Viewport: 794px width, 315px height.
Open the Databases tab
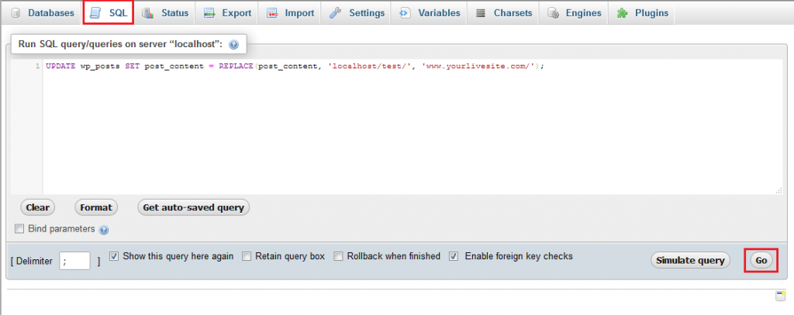43,13
